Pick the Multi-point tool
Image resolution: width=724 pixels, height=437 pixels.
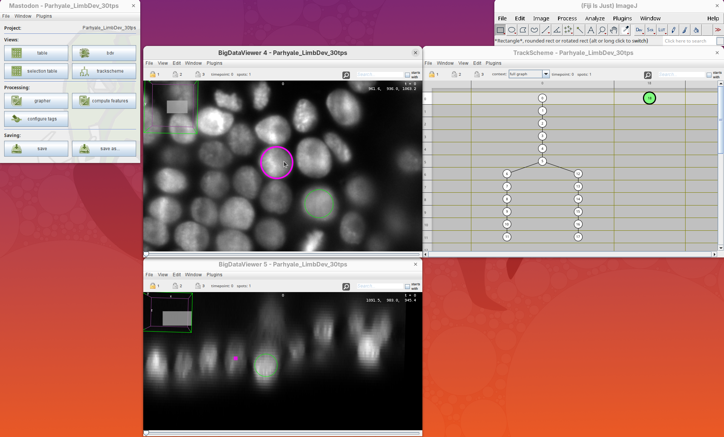(568, 30)
